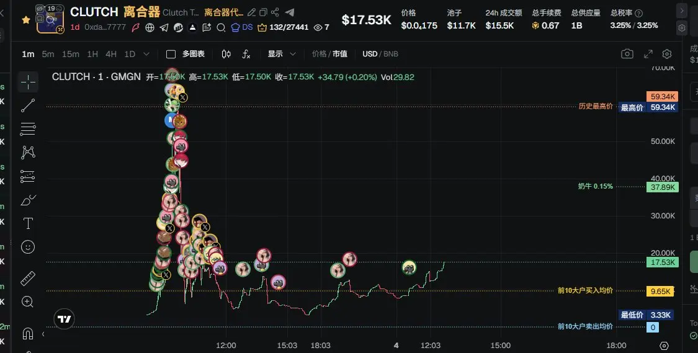Screen dimensions: 698x353
Task: Share the CLUTCH token page
Action: [275, 12]
